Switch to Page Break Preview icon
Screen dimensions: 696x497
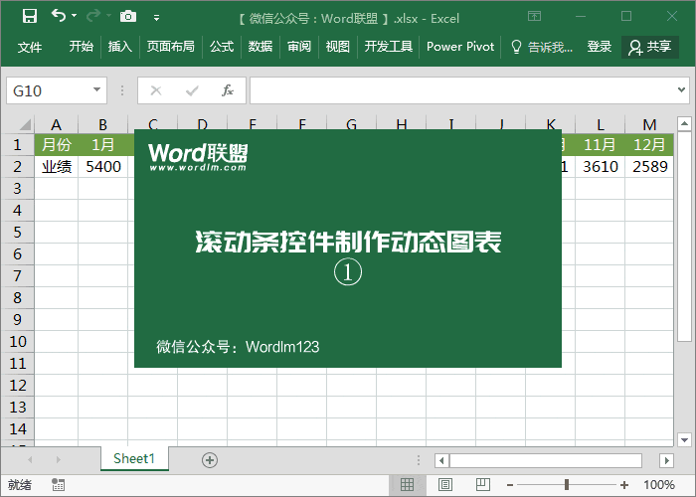(483, 485)
